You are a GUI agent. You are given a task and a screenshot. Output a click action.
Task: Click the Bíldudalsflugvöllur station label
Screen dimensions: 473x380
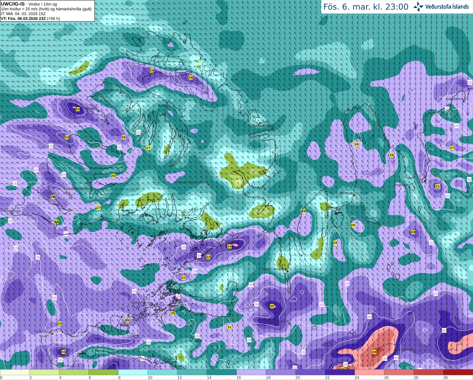coord(77,188)
